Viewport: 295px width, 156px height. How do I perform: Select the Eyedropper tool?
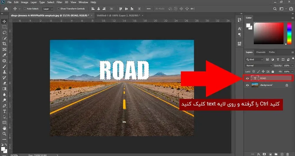pyautogui.click(x=4, y=55)
